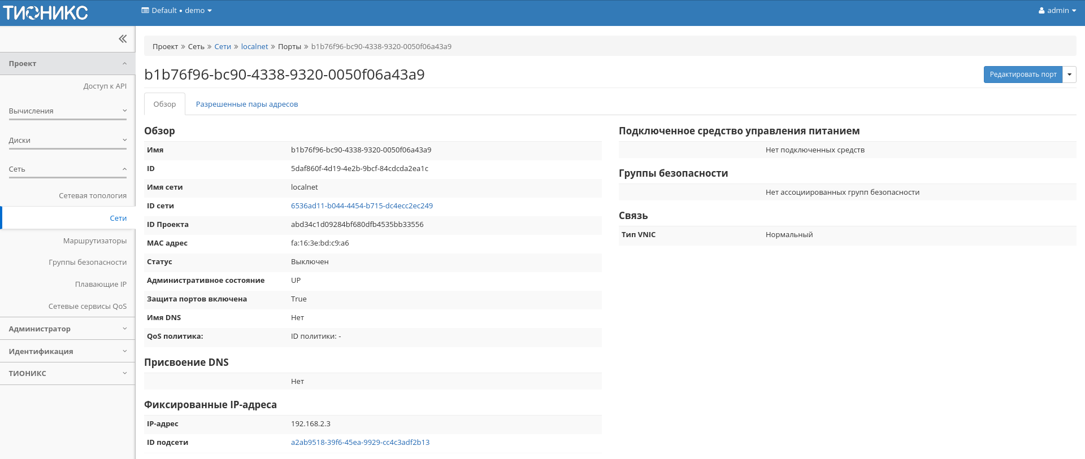Expand the Диски menu group
The width and height of the screenshot is (1085, 459).
(68, 141)
